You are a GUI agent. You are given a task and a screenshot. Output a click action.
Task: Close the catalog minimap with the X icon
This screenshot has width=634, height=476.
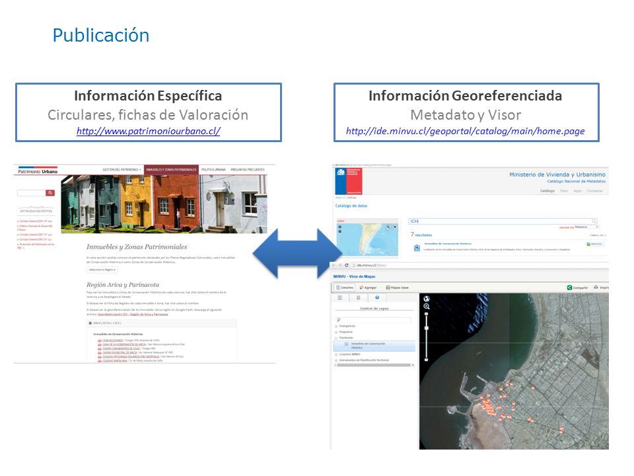pyautogui.click(x=395, y=227)
